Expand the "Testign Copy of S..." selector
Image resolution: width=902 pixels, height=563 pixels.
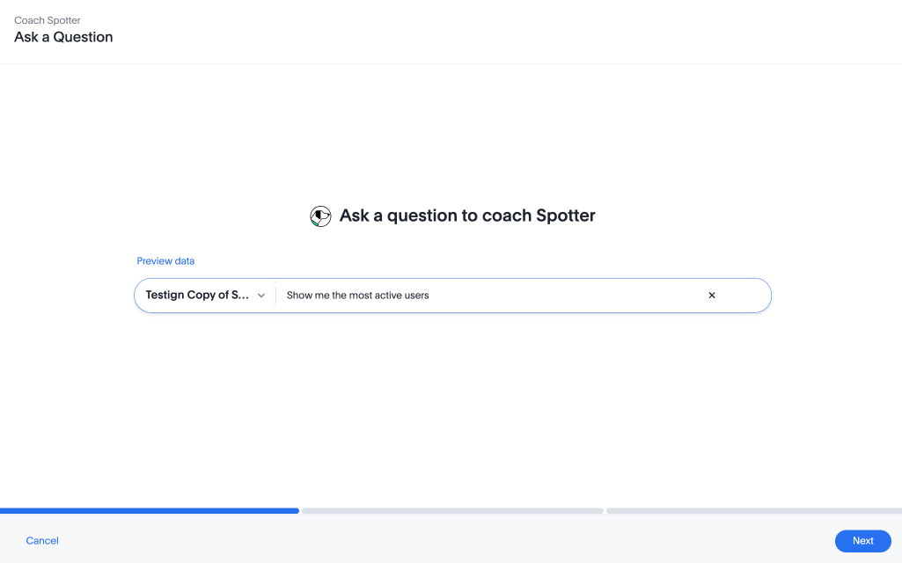pyautogui.click(x=204, y=296)
